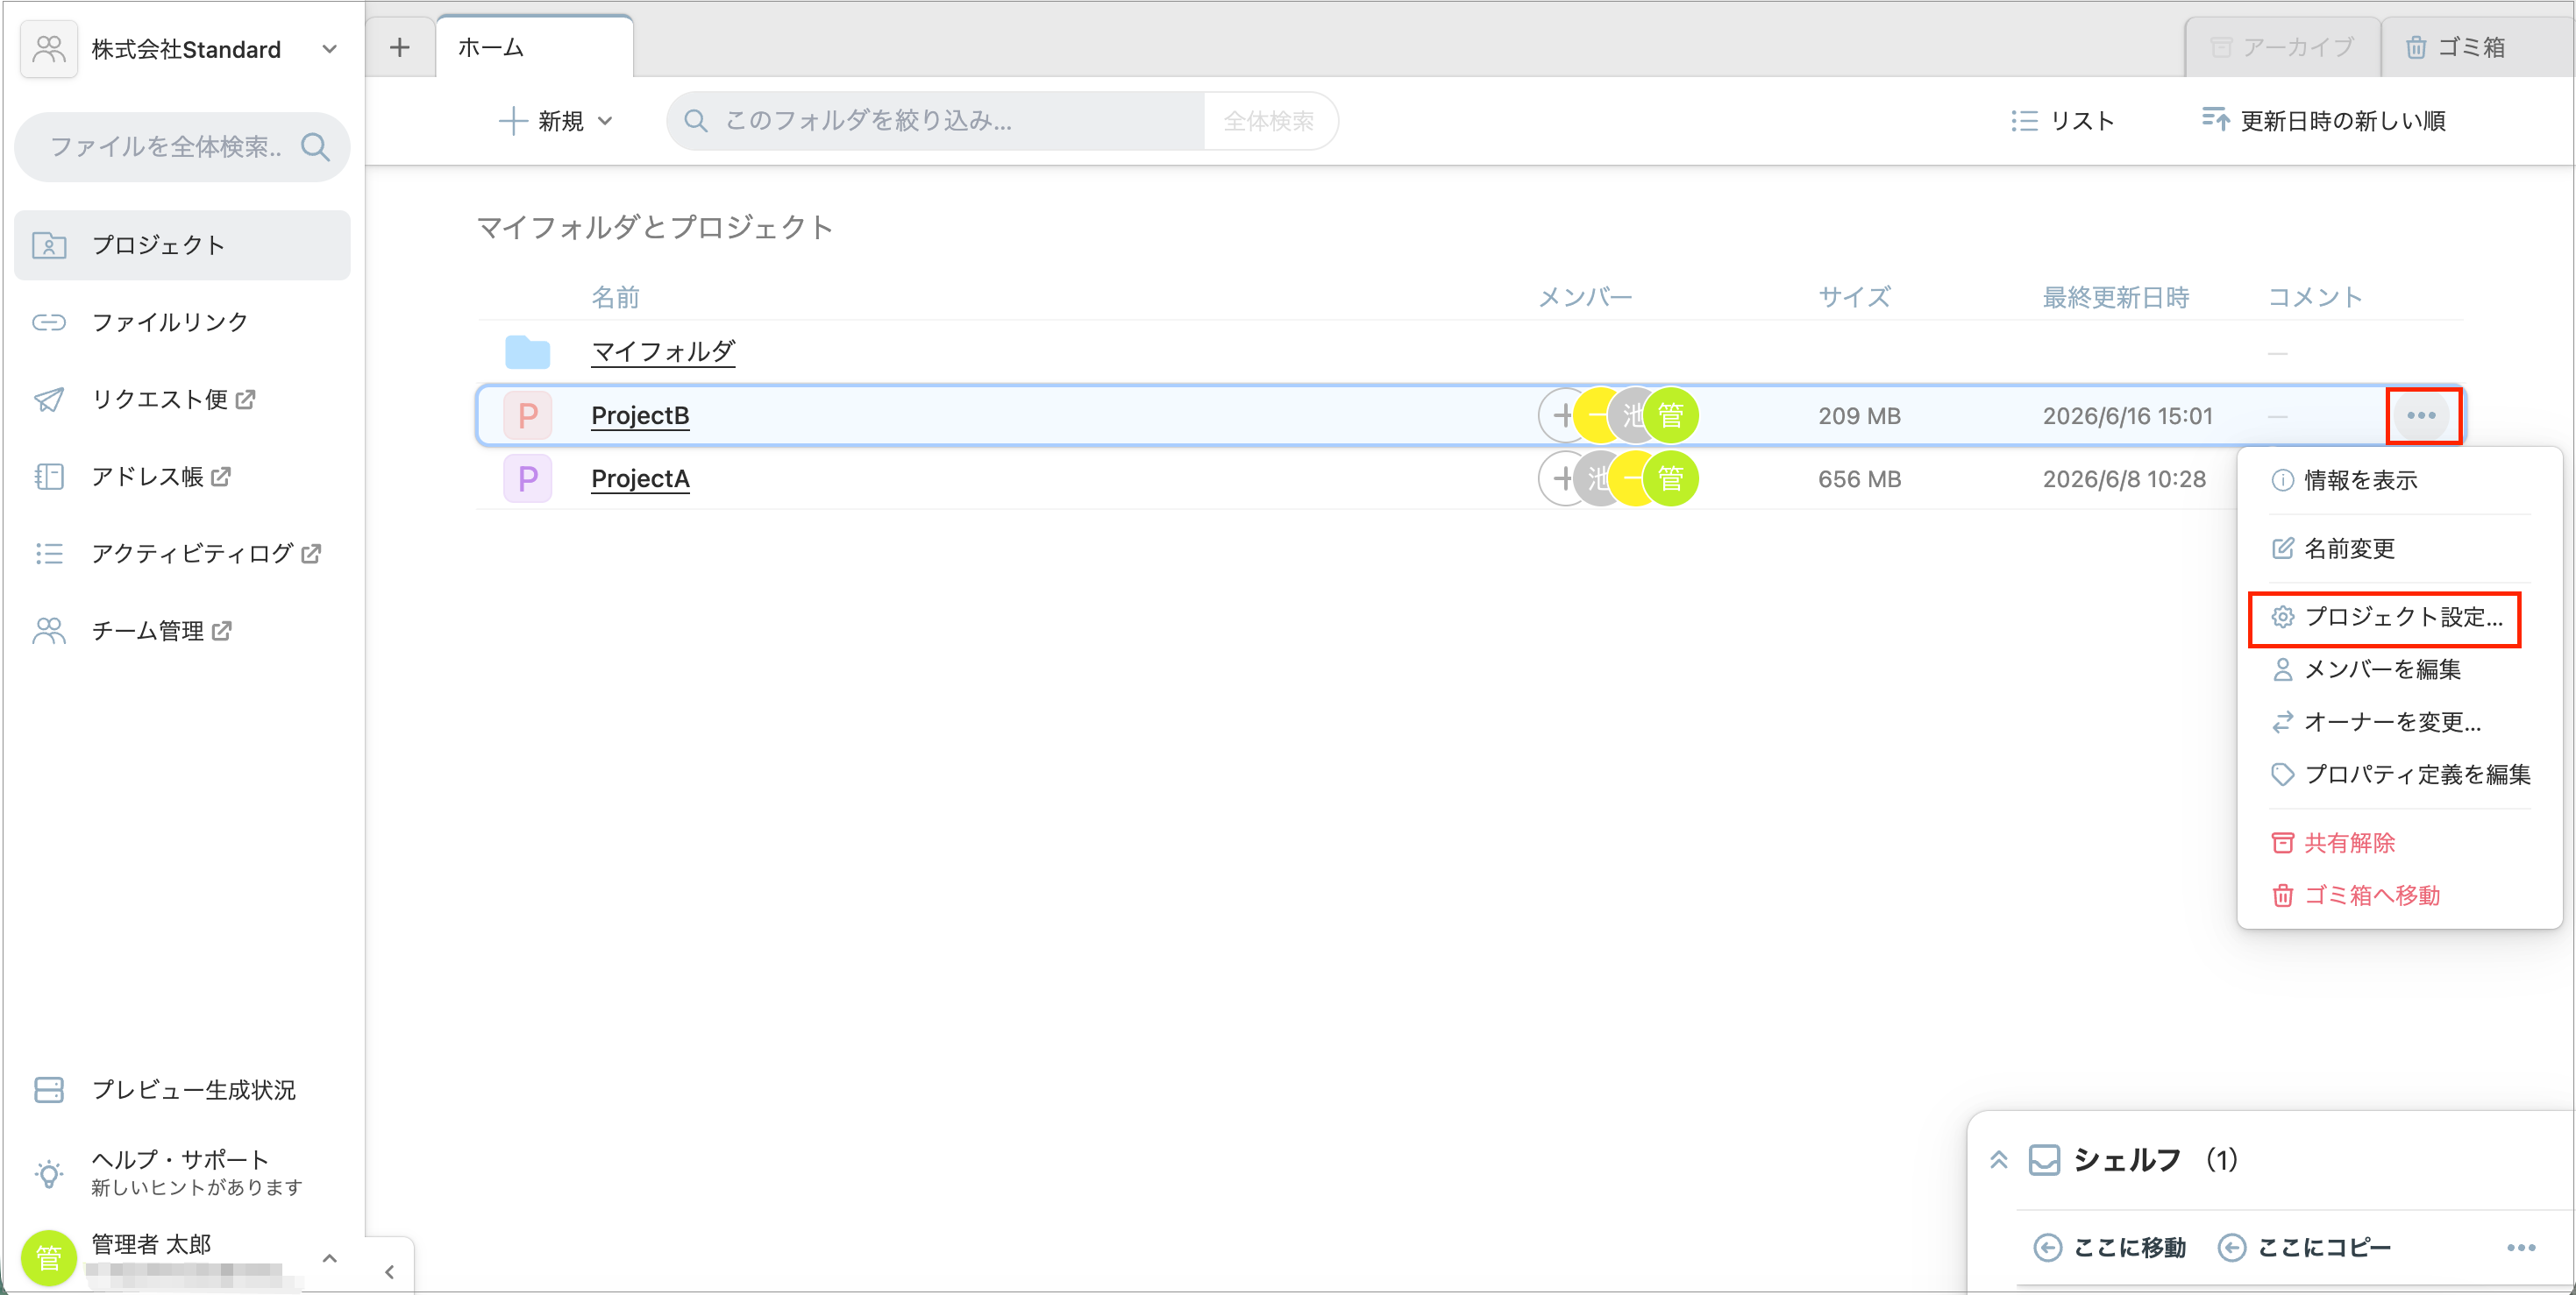Click the このフォルダを絞り込み filter field
The height and width of the screenshot is (1295, 2576).
tap(936, 121)
